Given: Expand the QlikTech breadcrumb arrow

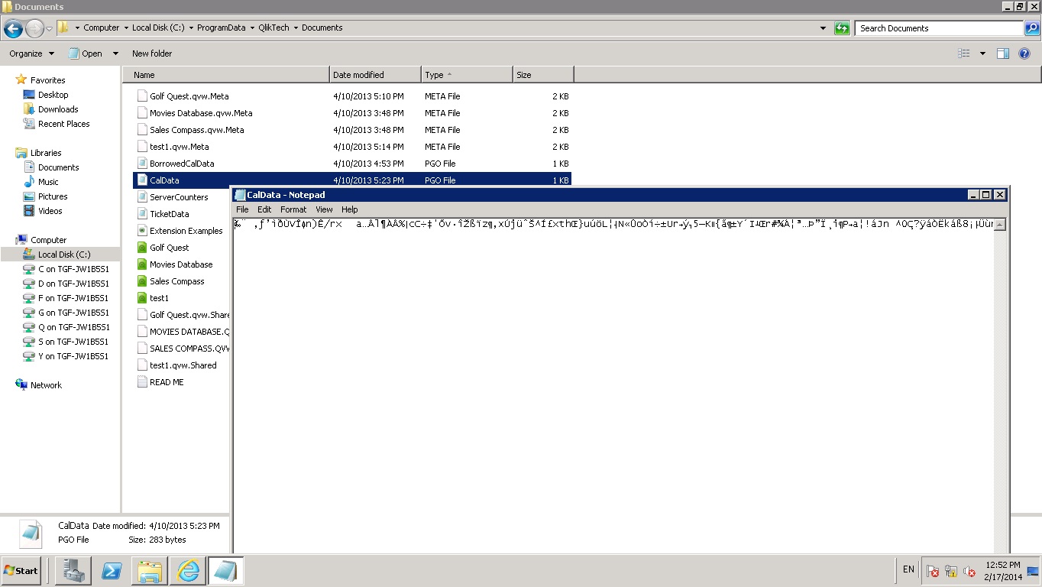Looking at the screenshot, I should point(296,28).
